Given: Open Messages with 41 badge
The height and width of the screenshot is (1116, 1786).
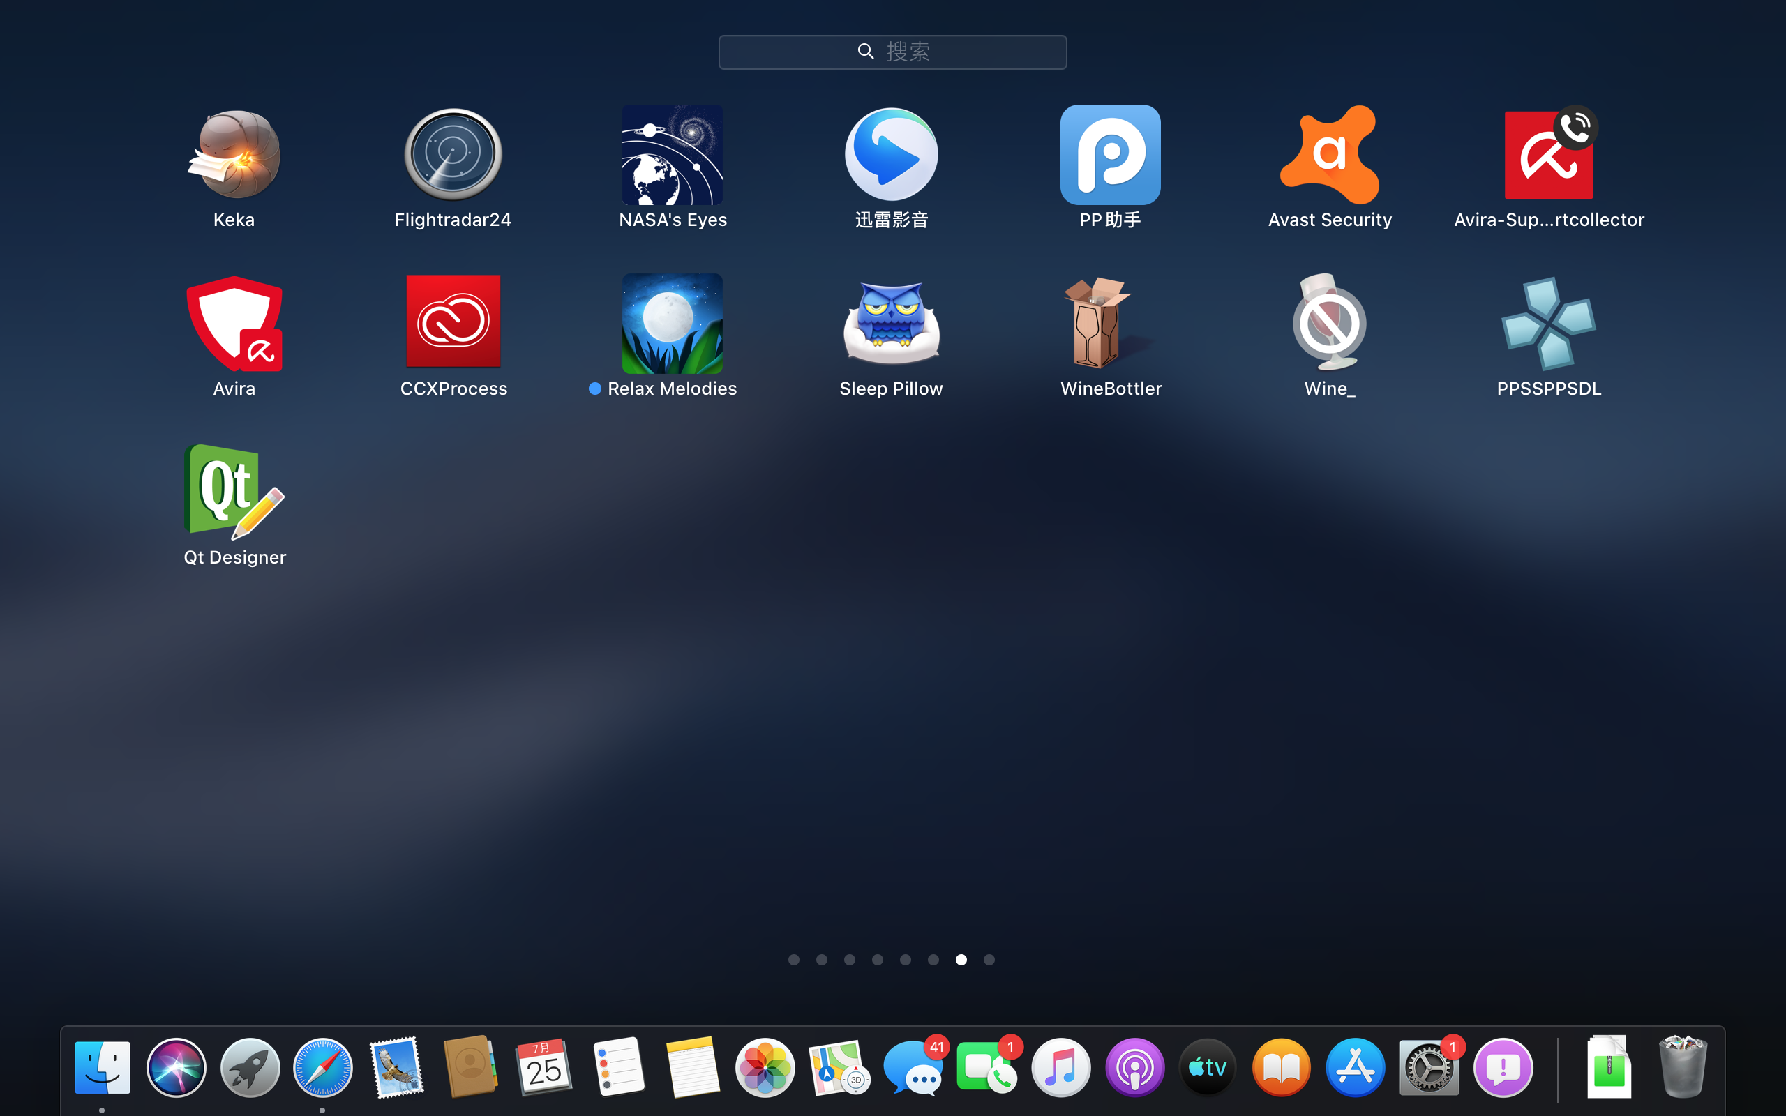Looking at the screenshot, I should [913, 1069].
